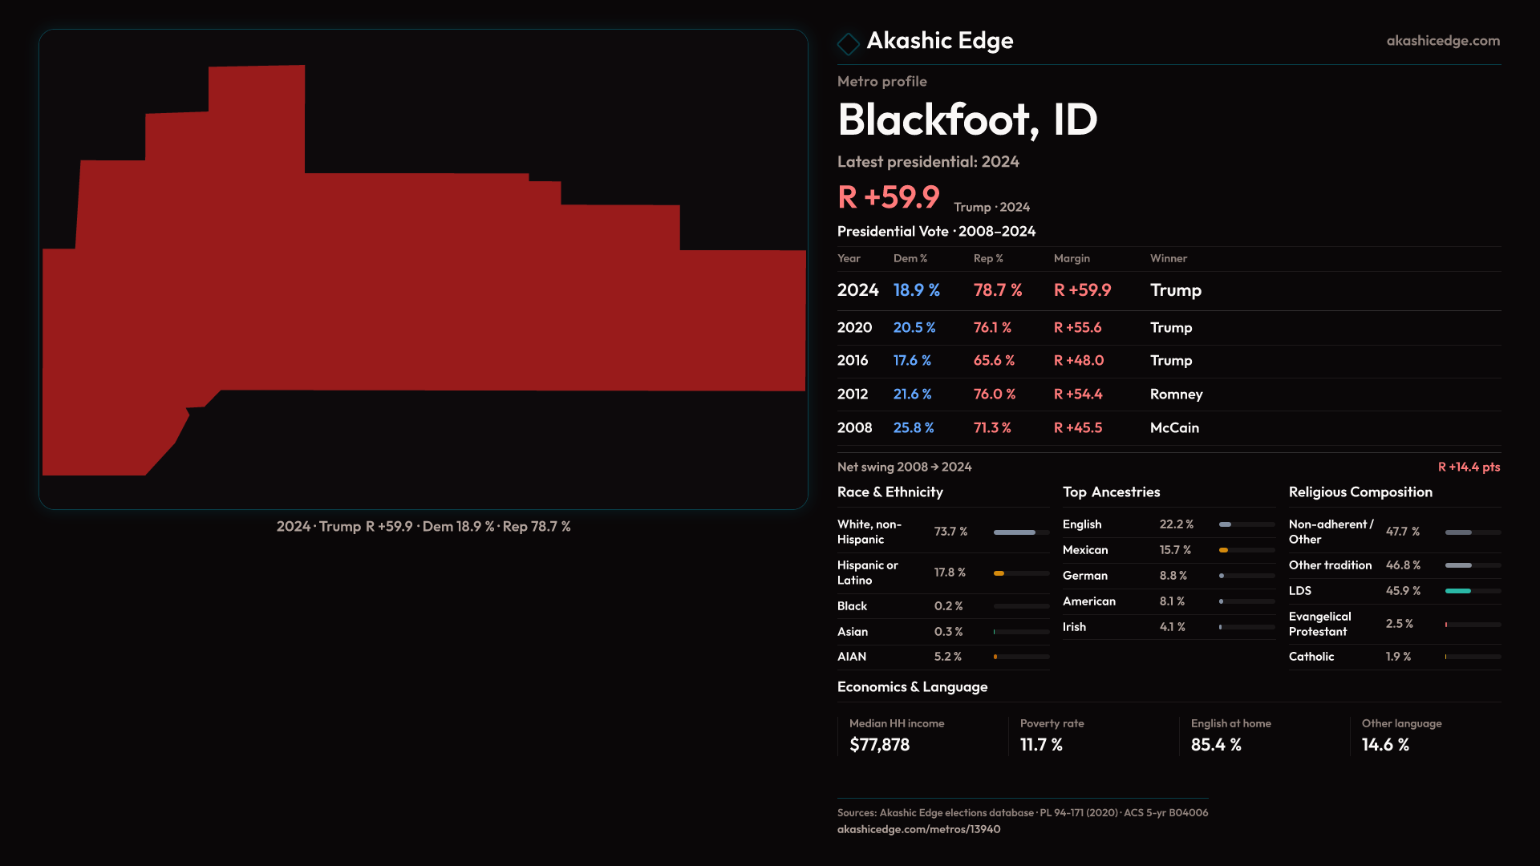Click the LDS teal percentage bar
This screenshot has height=866, width=1540.
click(x=1457, y=591)
